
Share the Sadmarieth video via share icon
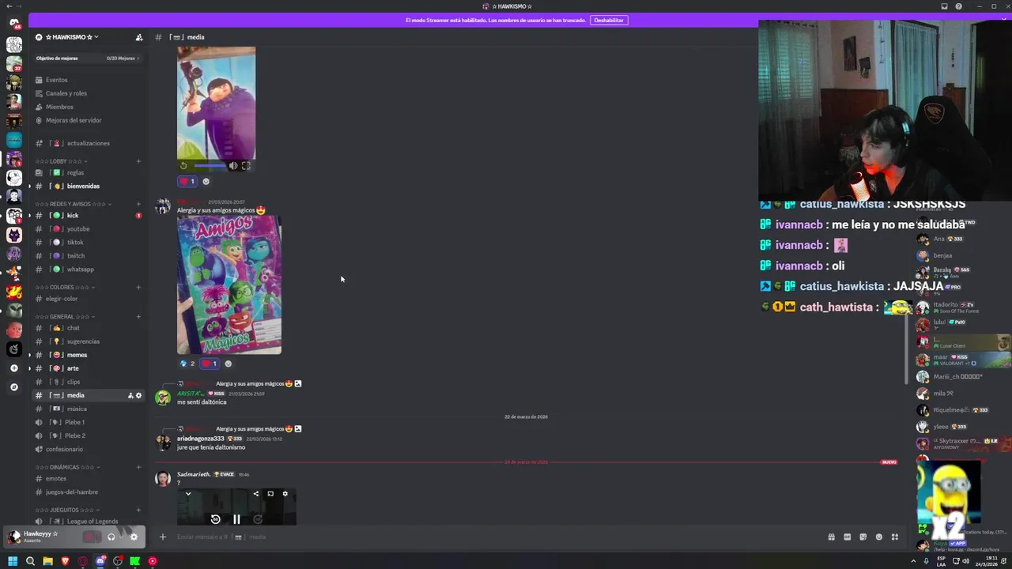(x=255, y=494)
